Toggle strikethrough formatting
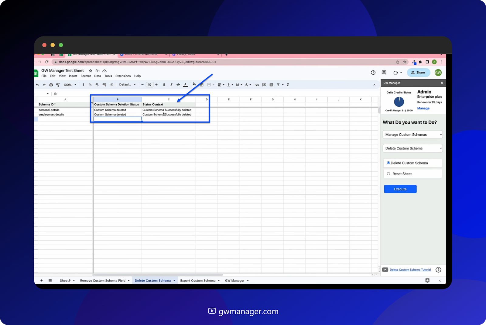 tap(178, 85)
